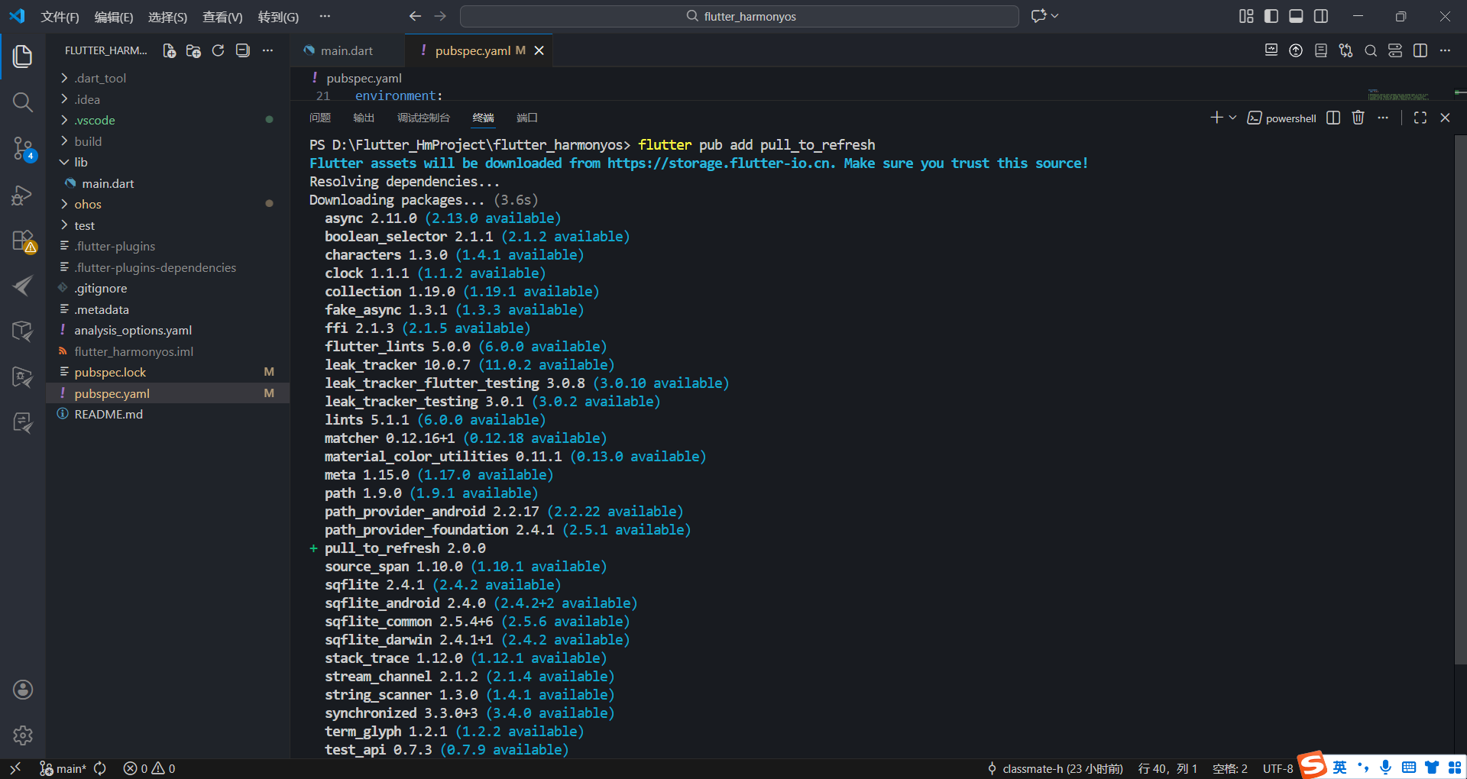Viewport: 1467px width, 779px height.
Task: Open the Search view in activity bar
Action: tap(23, 102)
